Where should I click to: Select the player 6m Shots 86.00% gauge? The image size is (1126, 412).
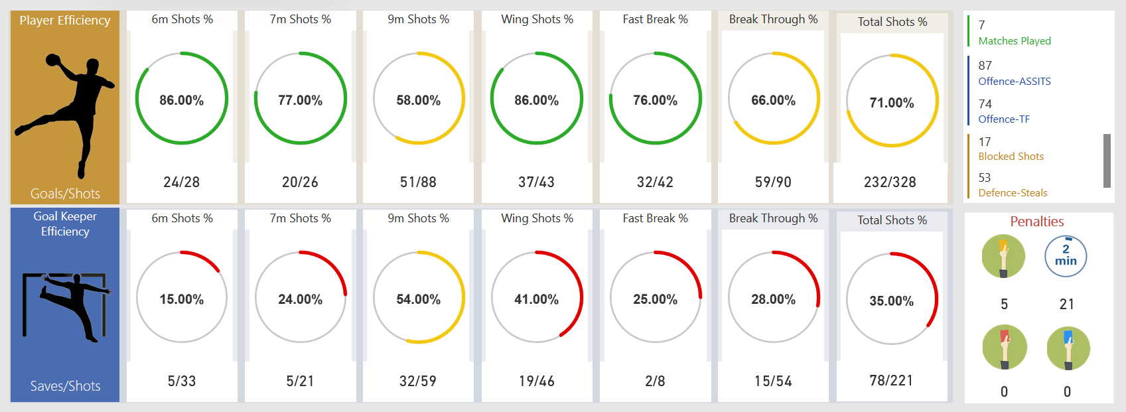[x=182, y=99]
